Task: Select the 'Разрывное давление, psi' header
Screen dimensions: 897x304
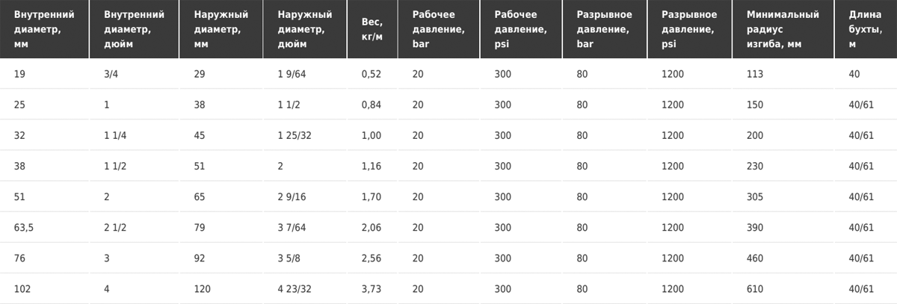Action: click(x=689, y=29)
